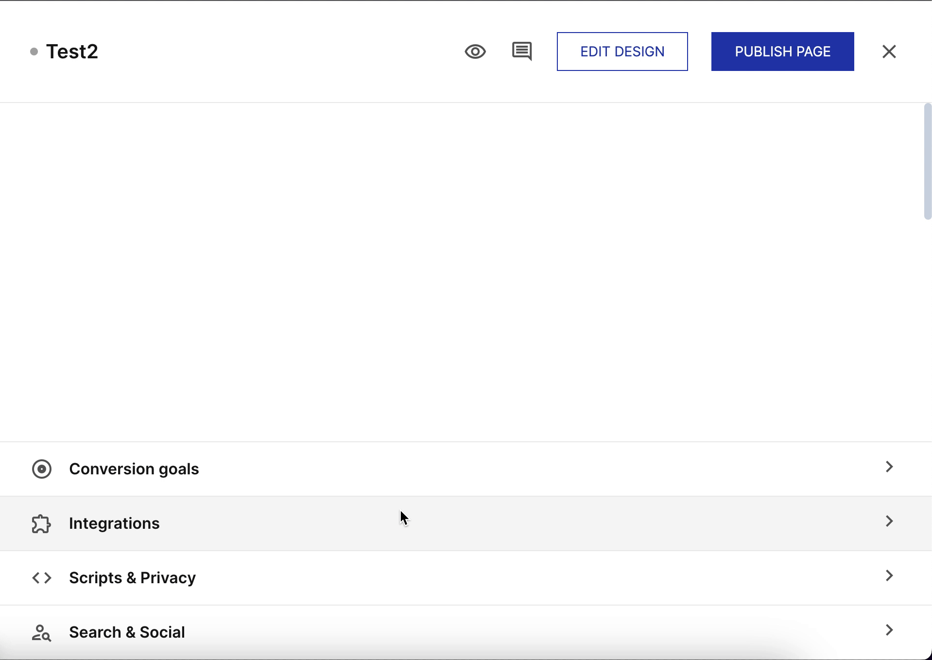Expand Search & Social via its chevron
932x660 pixels.
click(x=889, y=630)
